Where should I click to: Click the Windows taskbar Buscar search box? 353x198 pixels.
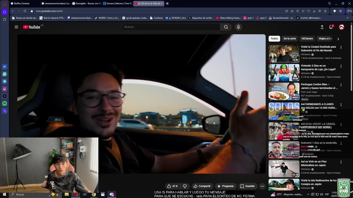click(x=35, y=194)
